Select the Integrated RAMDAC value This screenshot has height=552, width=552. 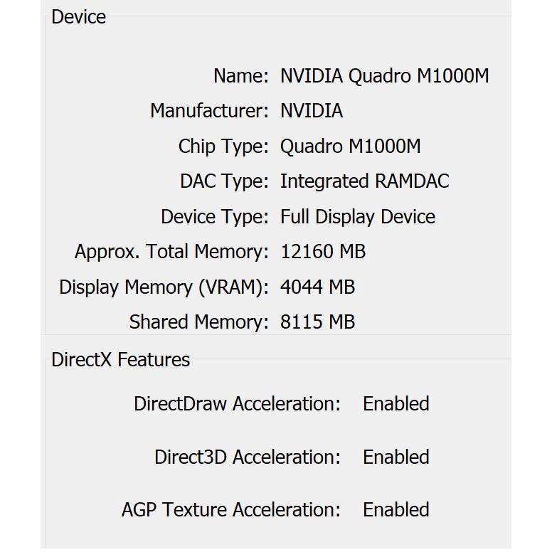click(x=364, y=181)
